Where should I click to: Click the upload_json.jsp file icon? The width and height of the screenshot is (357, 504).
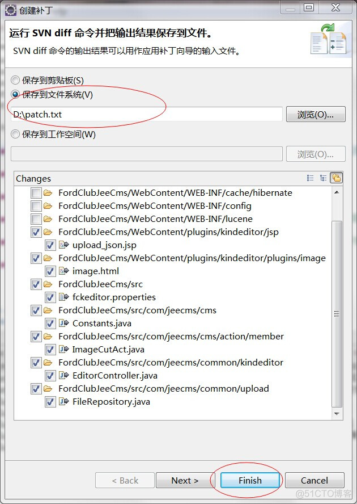coord(64,245)
